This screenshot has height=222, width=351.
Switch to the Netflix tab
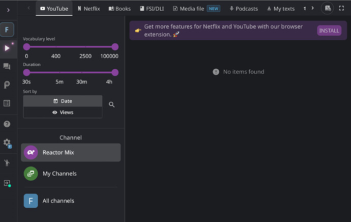click(89, 9)
